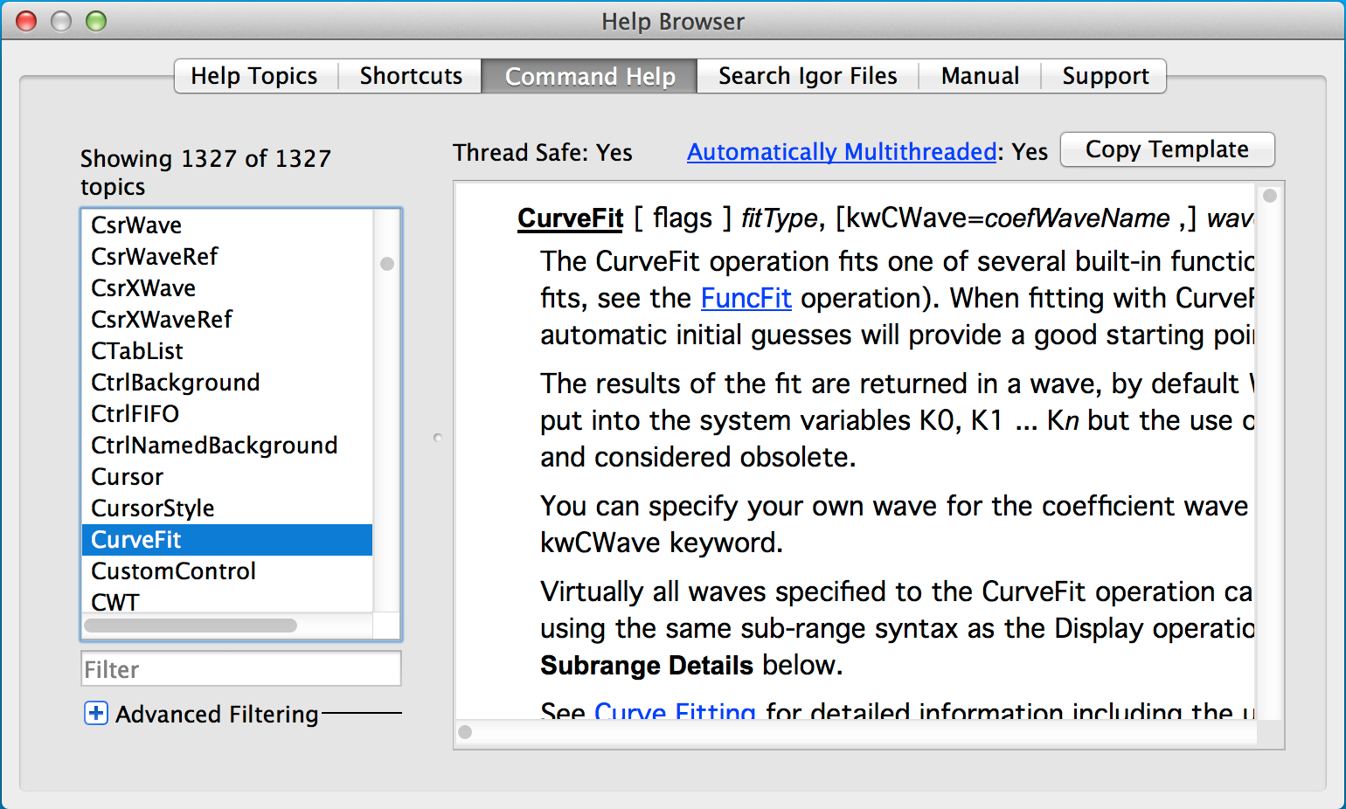Open the FuncFit operation link

click(x=746, y=298)
